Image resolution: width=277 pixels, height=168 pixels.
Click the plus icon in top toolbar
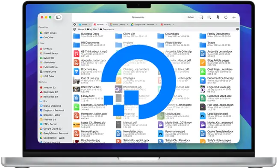[x=234, y=17]
